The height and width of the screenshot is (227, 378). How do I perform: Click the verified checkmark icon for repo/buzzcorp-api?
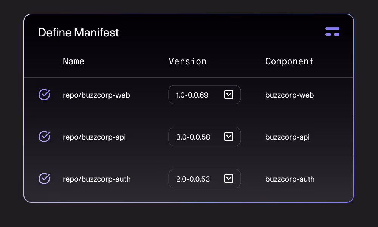(x=44, y=137)
